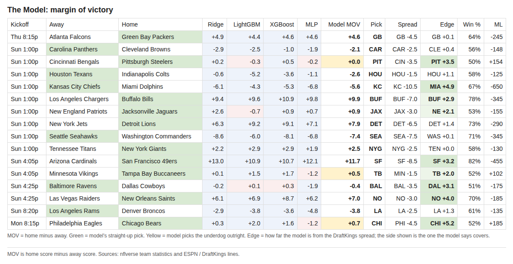Click the 82% win percentage cell
513x264 pixels.
[x=470, y=161]
